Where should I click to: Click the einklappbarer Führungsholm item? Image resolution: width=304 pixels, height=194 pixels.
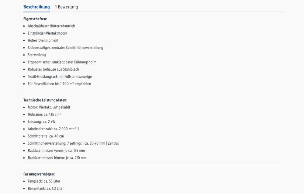(62, 62)
